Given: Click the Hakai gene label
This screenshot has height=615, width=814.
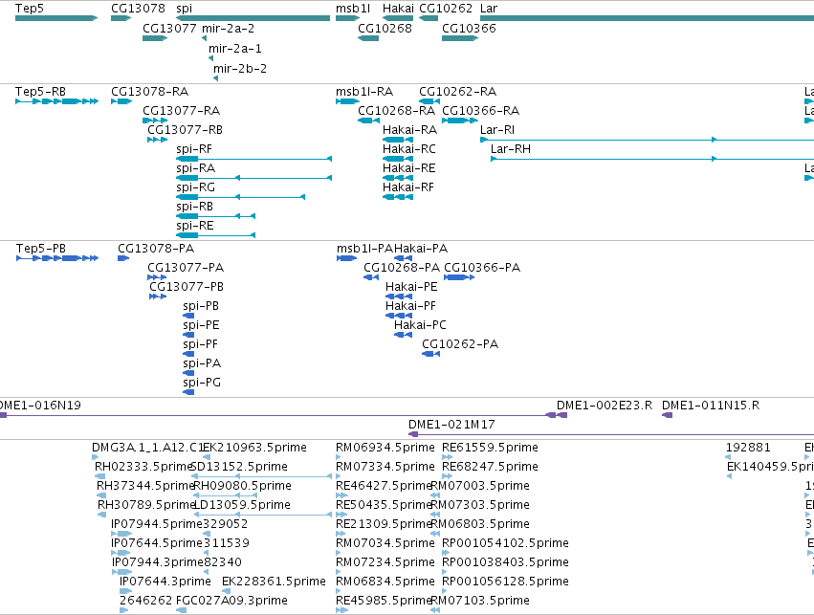Looking at the screenshot, I should tap(398, 9).
